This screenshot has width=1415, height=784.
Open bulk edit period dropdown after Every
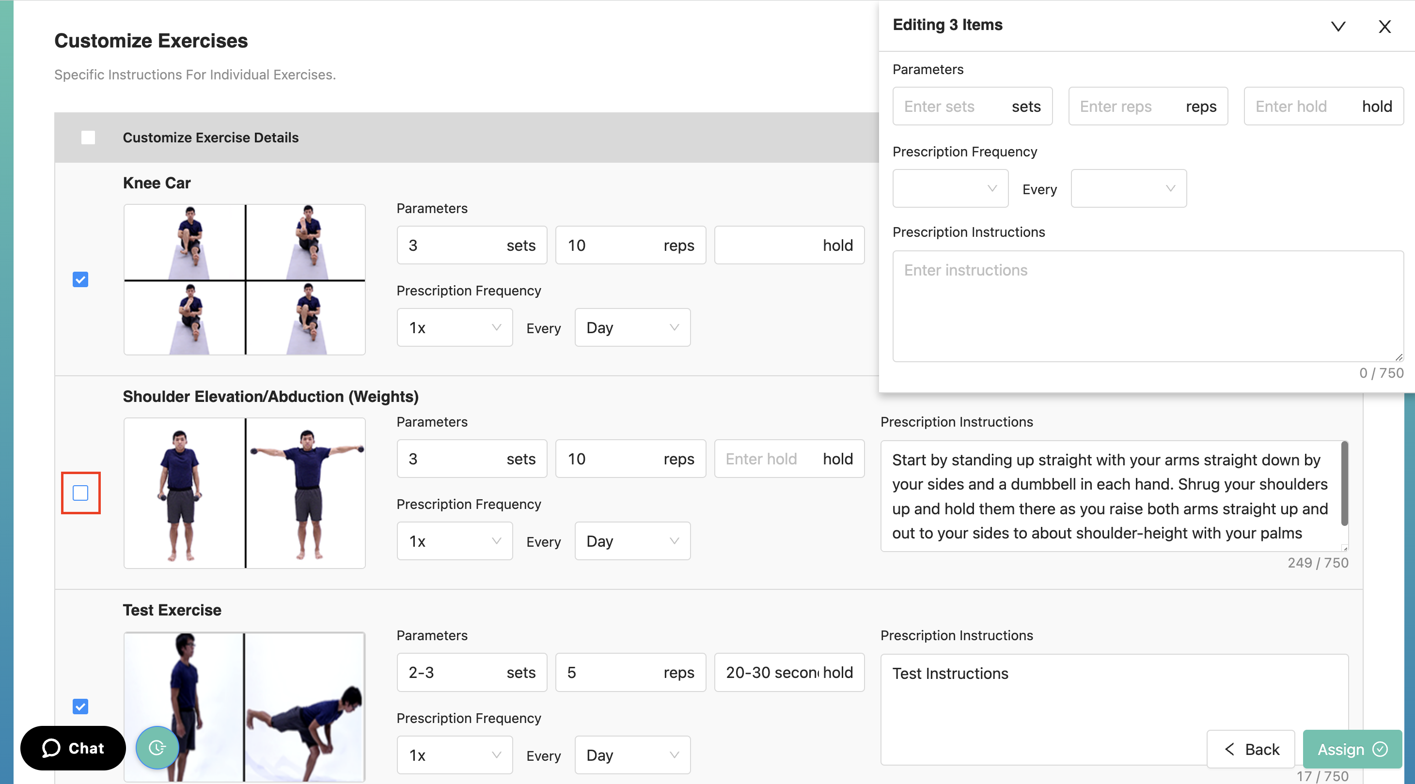pyautogui.click(x=1128, y=188)
